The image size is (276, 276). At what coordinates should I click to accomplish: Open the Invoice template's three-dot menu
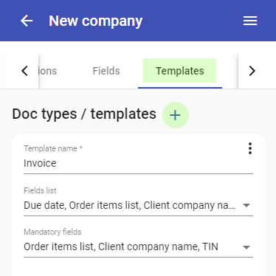point(250,148)
